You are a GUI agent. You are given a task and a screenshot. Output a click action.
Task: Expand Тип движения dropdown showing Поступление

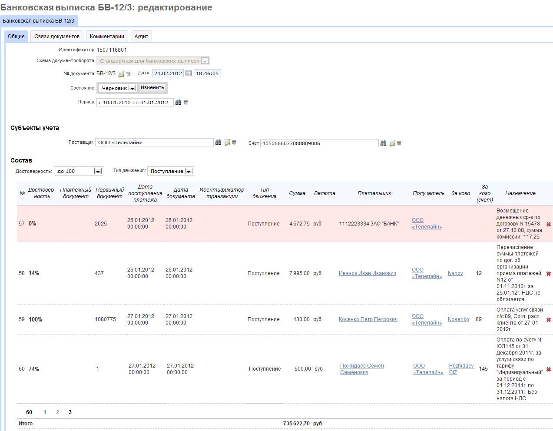pos(170,171)
